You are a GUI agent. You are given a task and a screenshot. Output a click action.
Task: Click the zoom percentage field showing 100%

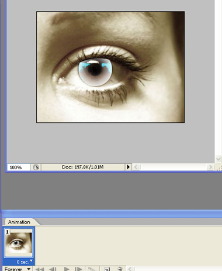pos(19,167)
